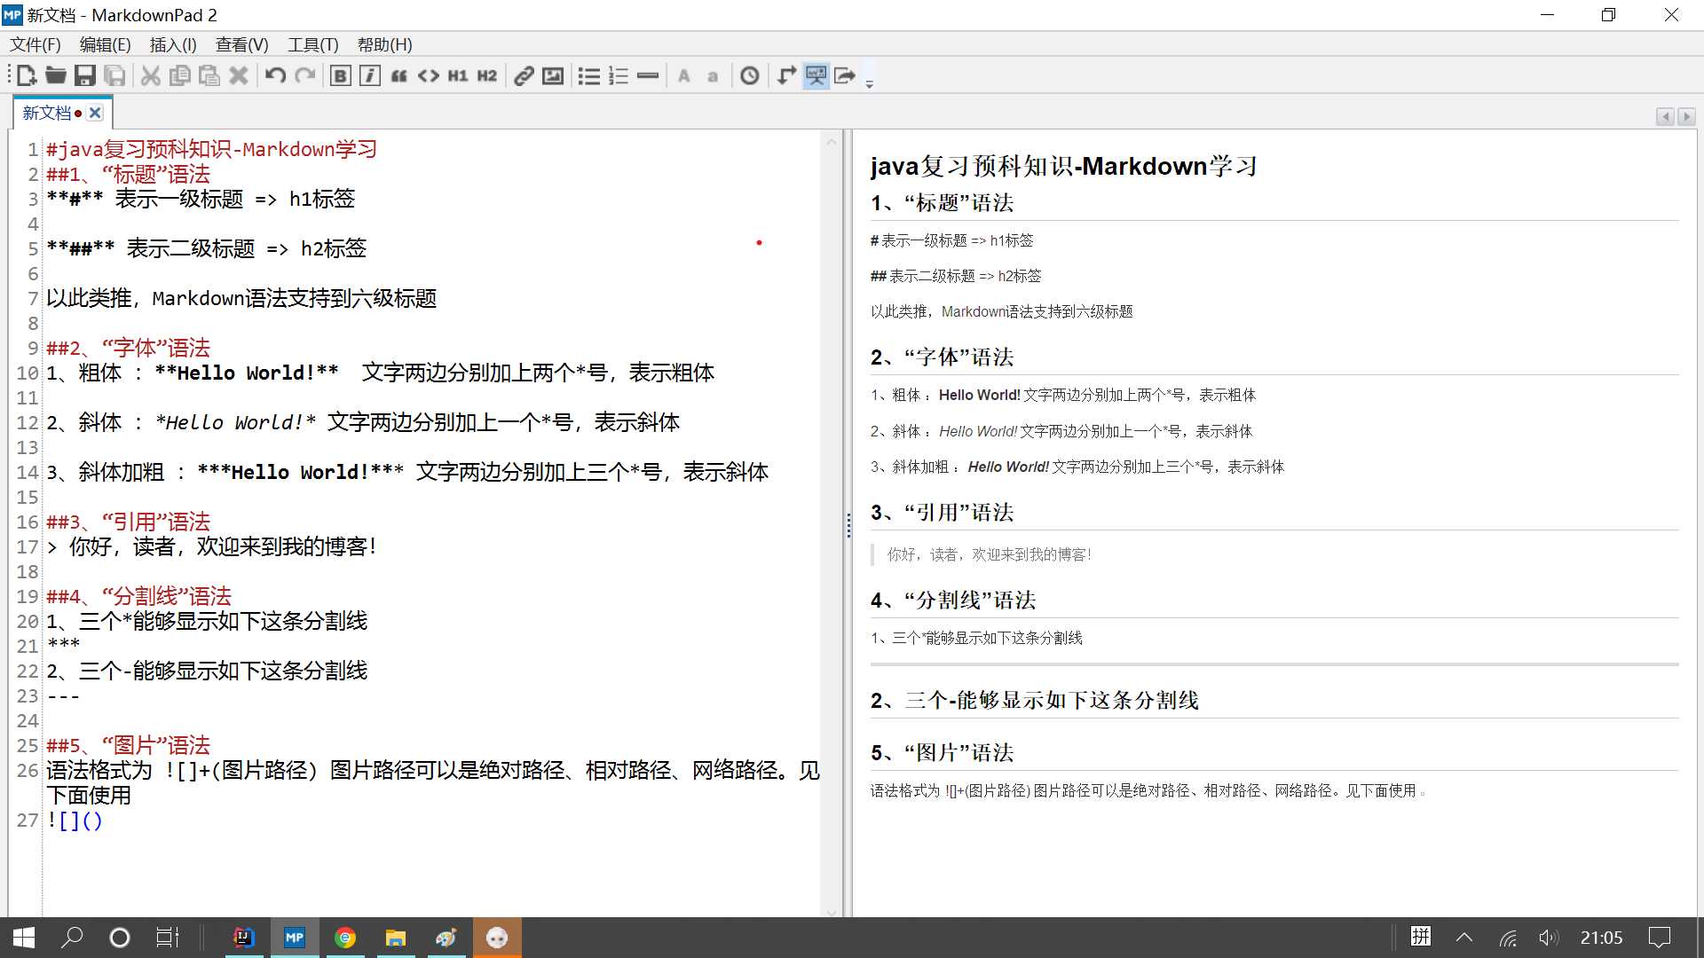
Task: Click the Save All toolbar icon
Action: point(114,76)
